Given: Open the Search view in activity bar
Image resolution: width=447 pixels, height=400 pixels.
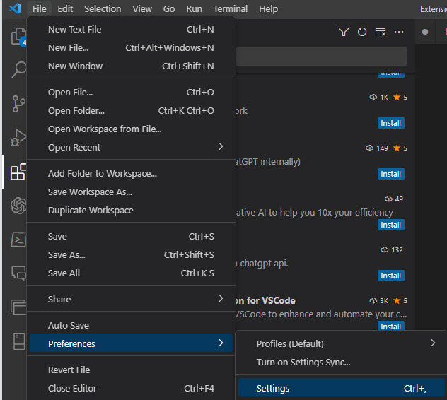Looking at the screenshot, I should (18, 69).
